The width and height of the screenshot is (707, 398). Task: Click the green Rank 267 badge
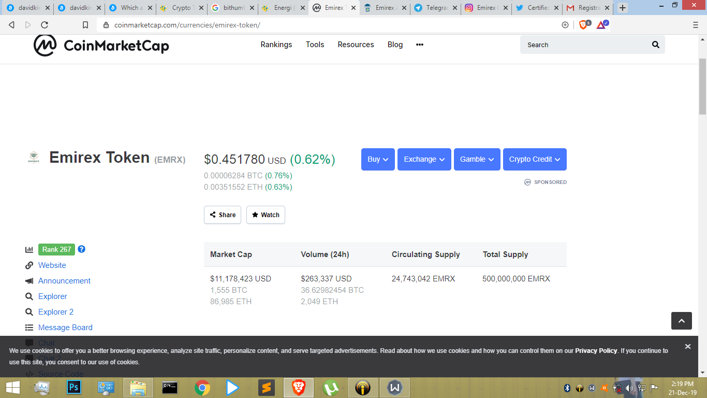(x=56, y=249)
